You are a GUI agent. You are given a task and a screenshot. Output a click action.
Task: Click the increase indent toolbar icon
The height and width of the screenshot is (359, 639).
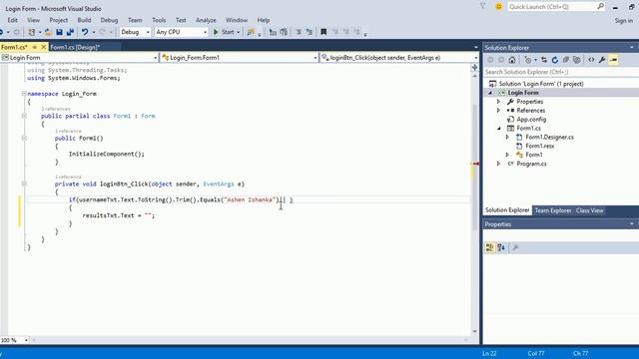tap(284, 32)
